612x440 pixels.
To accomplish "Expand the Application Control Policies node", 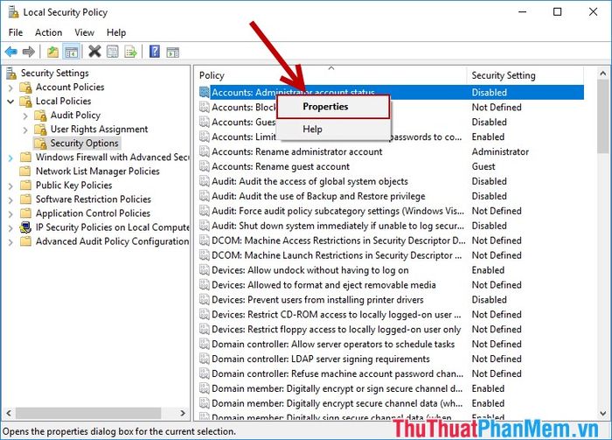I will coord(10,214).
